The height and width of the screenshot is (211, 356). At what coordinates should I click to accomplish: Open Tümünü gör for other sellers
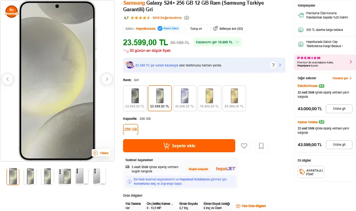tap(342, 78)
